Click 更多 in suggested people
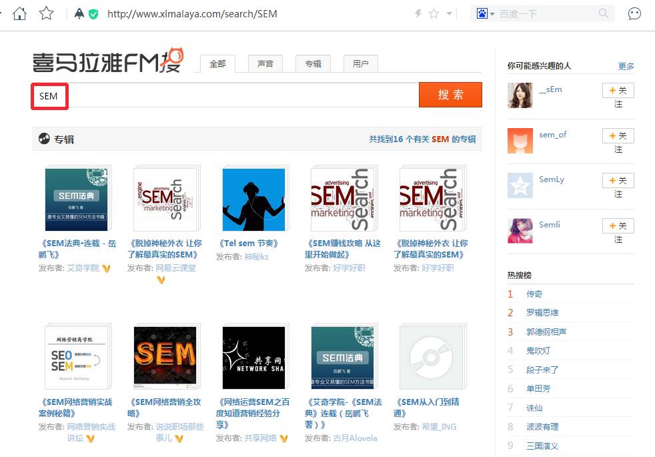This screenshot has width=655, height=457. click(x=626, y=67)
